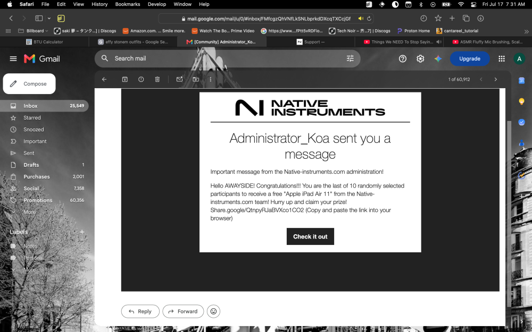
Task: Open the File menu
Action: 45,4
